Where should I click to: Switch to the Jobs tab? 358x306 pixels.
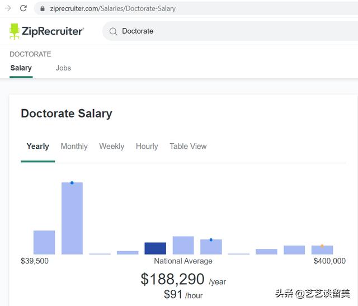pyautogui.click(x=63, y=68)
